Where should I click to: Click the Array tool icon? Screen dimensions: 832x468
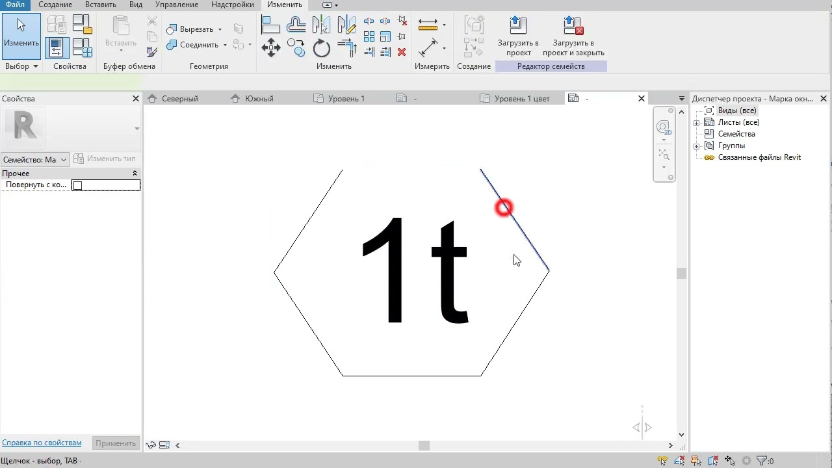(x=369, y=37)
